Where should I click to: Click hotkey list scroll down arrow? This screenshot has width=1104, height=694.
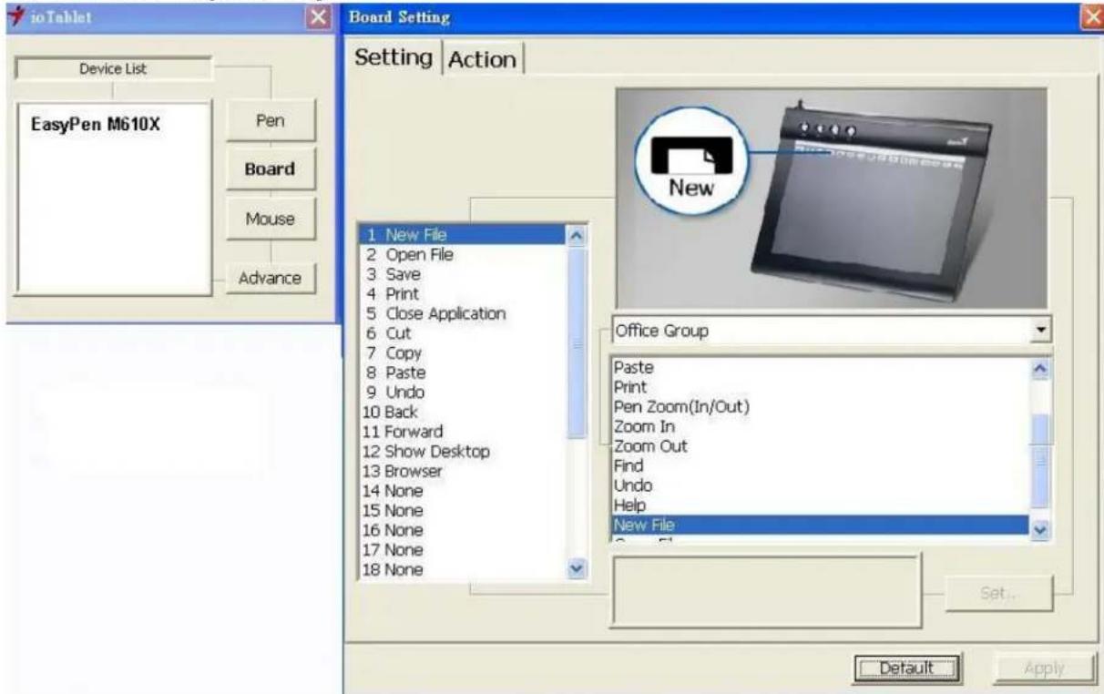[577, 570]
